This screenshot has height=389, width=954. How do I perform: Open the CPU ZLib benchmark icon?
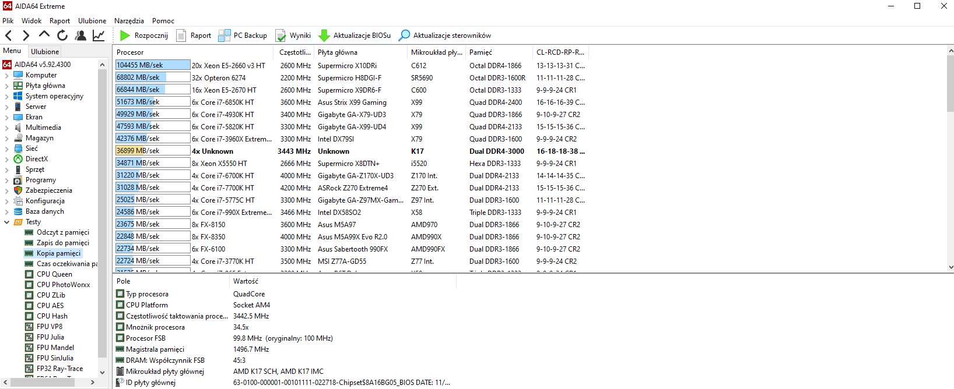29,295
